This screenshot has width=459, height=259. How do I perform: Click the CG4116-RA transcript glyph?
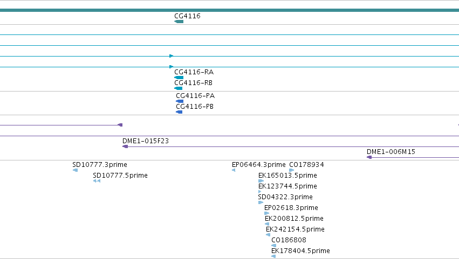(x=179, y=78)
